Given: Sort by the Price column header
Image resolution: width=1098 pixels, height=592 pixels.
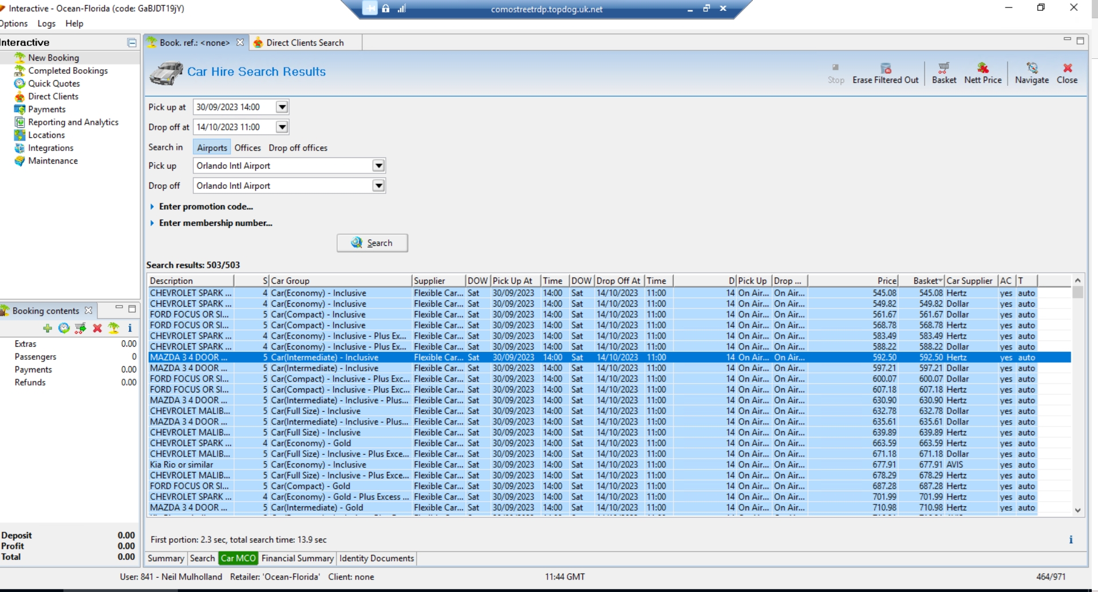Looking at the screenshot, I should (x=853, y=281).
